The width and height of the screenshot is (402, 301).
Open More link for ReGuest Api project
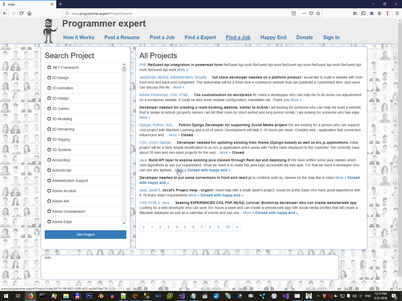(x=182, y=70)
